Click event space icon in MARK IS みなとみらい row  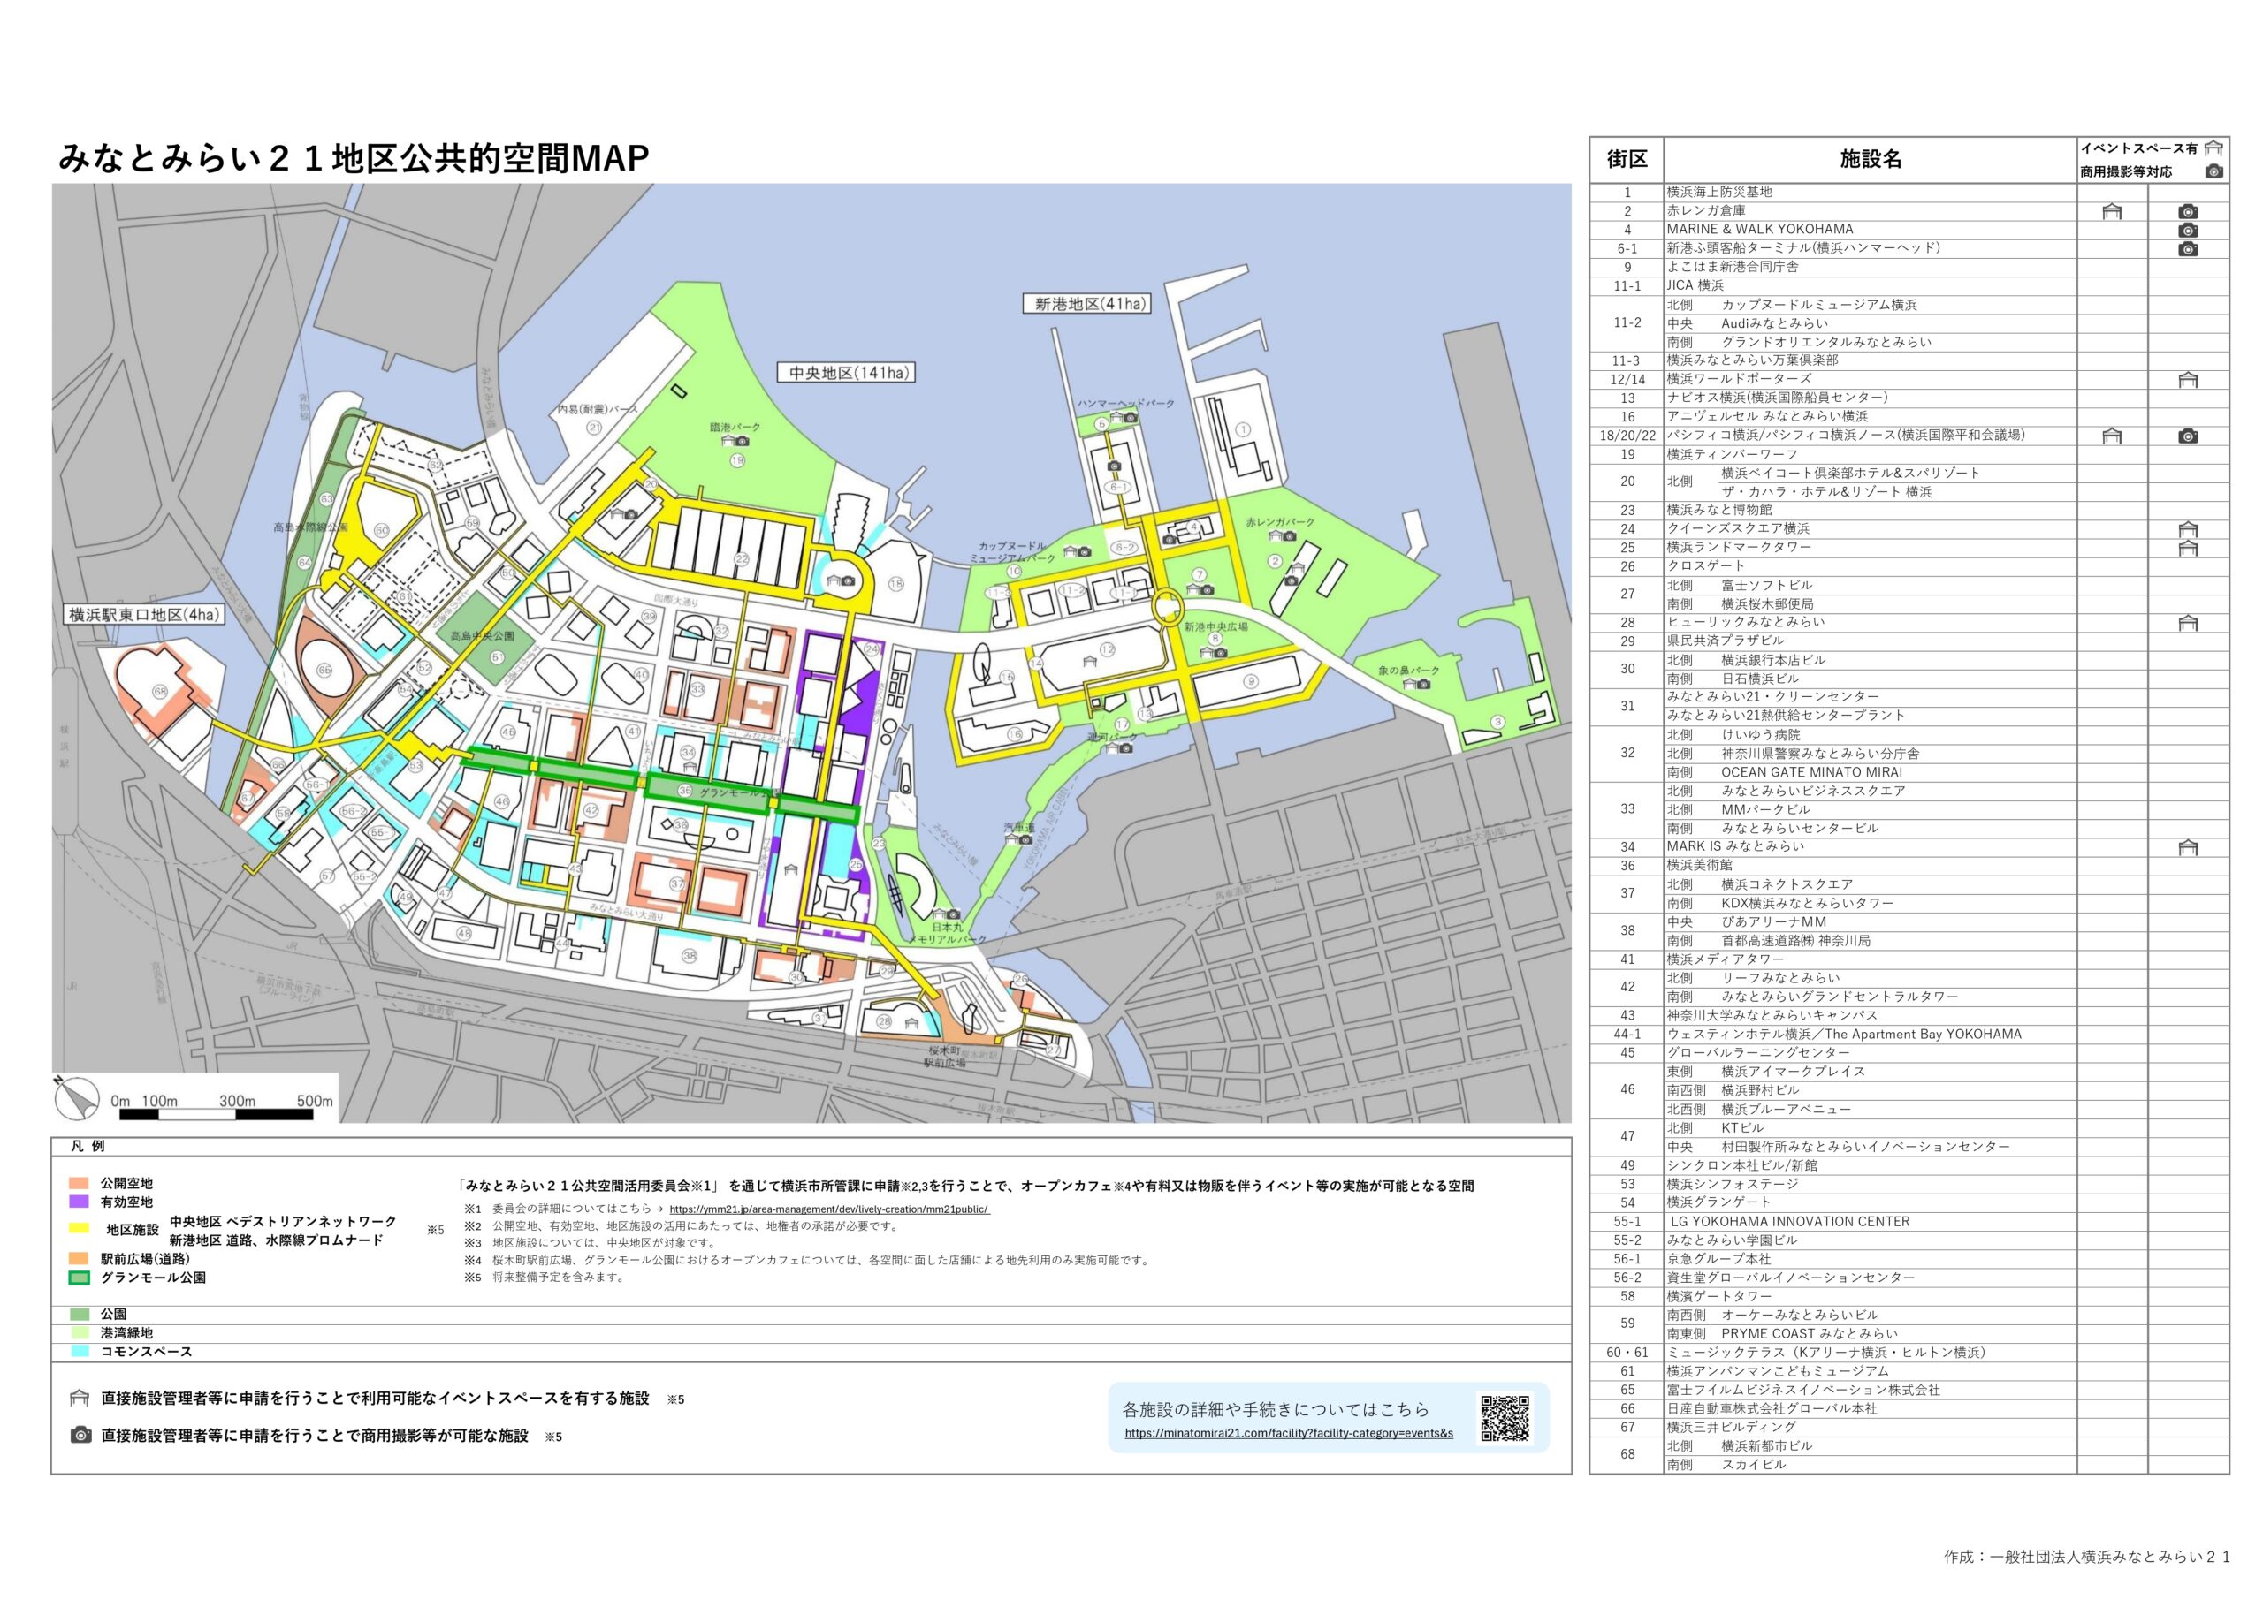[2187, 848]
